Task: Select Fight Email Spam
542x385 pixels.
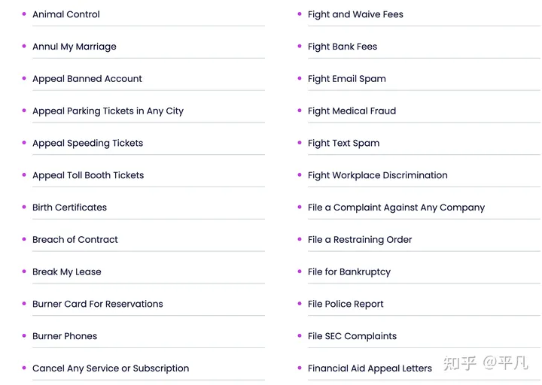Action: point(347,79)
